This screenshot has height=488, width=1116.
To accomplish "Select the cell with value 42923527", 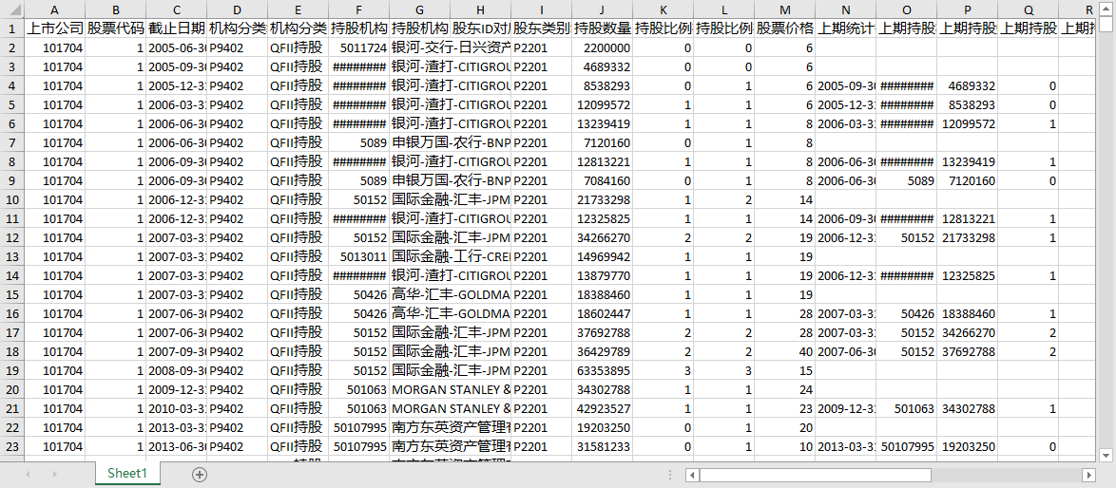I will [602, 408].
